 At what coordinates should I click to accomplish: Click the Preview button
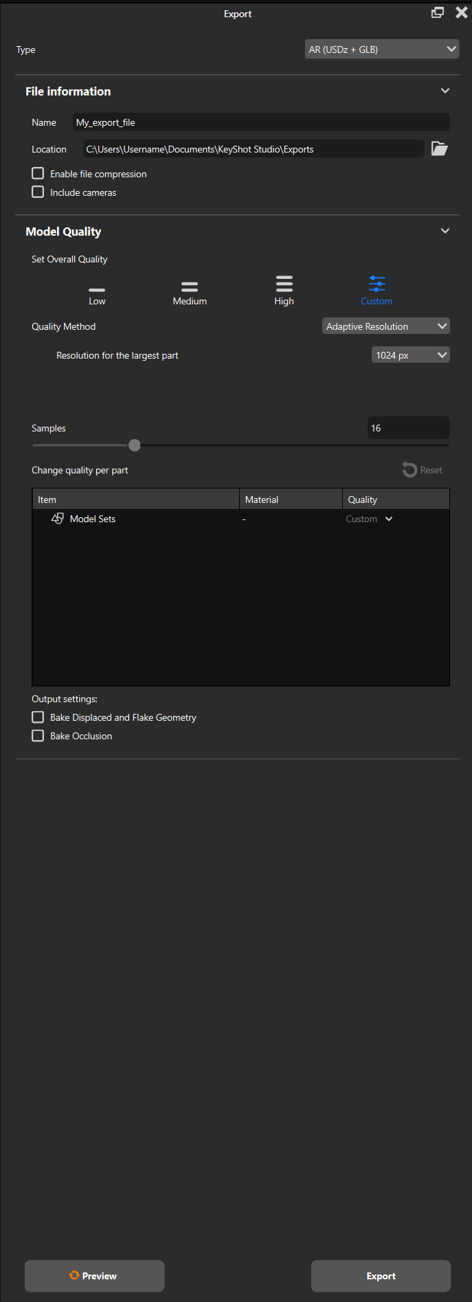tap(94, 1276)
